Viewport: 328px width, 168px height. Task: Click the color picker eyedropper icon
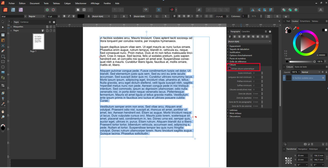[295, 28]
